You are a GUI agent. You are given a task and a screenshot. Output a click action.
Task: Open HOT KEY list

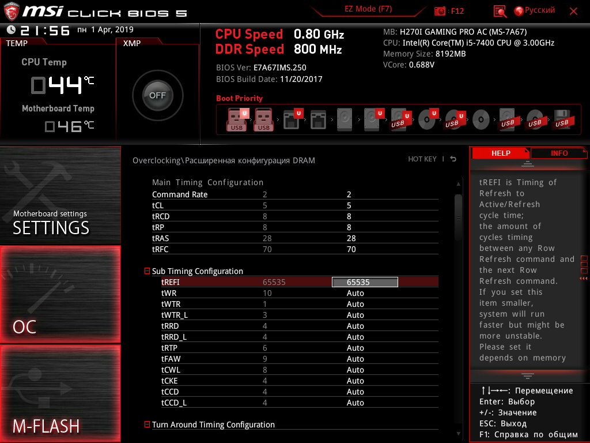(422, 159)
